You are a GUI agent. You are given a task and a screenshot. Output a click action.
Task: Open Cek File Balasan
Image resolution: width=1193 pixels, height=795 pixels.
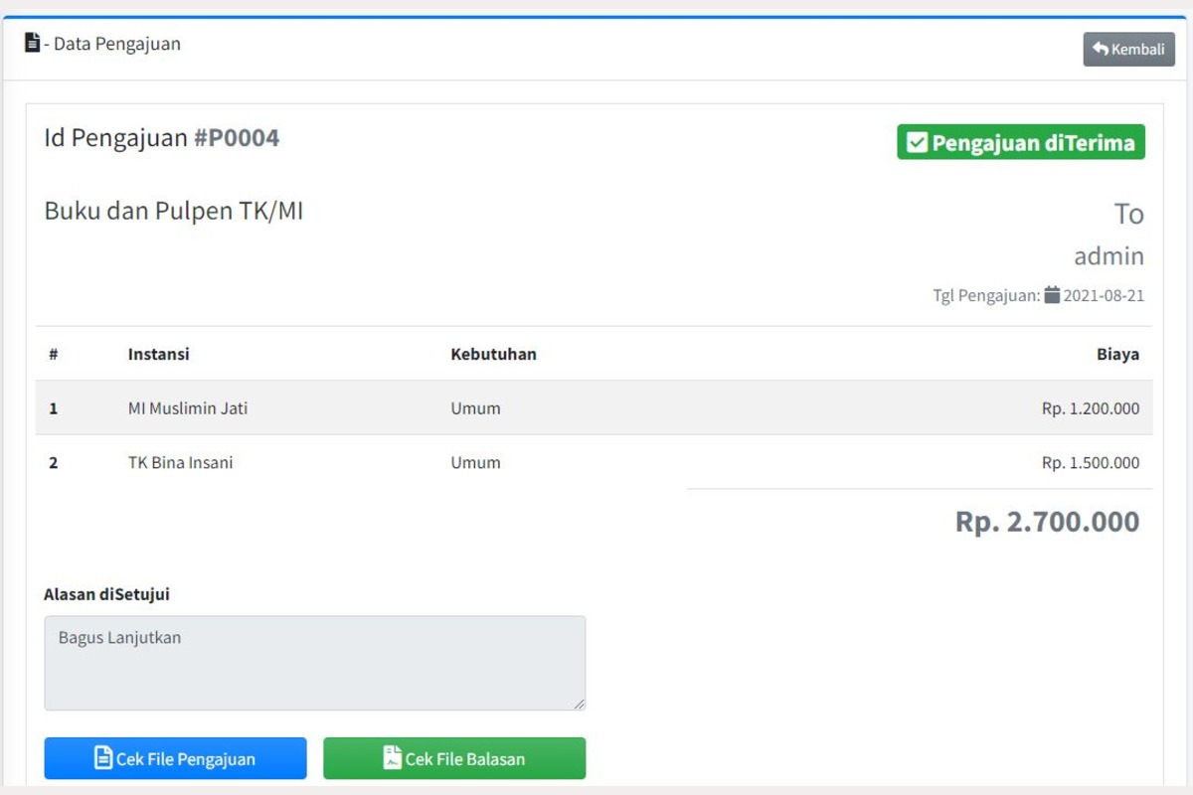pyautogui.click(x=454, y=758)
